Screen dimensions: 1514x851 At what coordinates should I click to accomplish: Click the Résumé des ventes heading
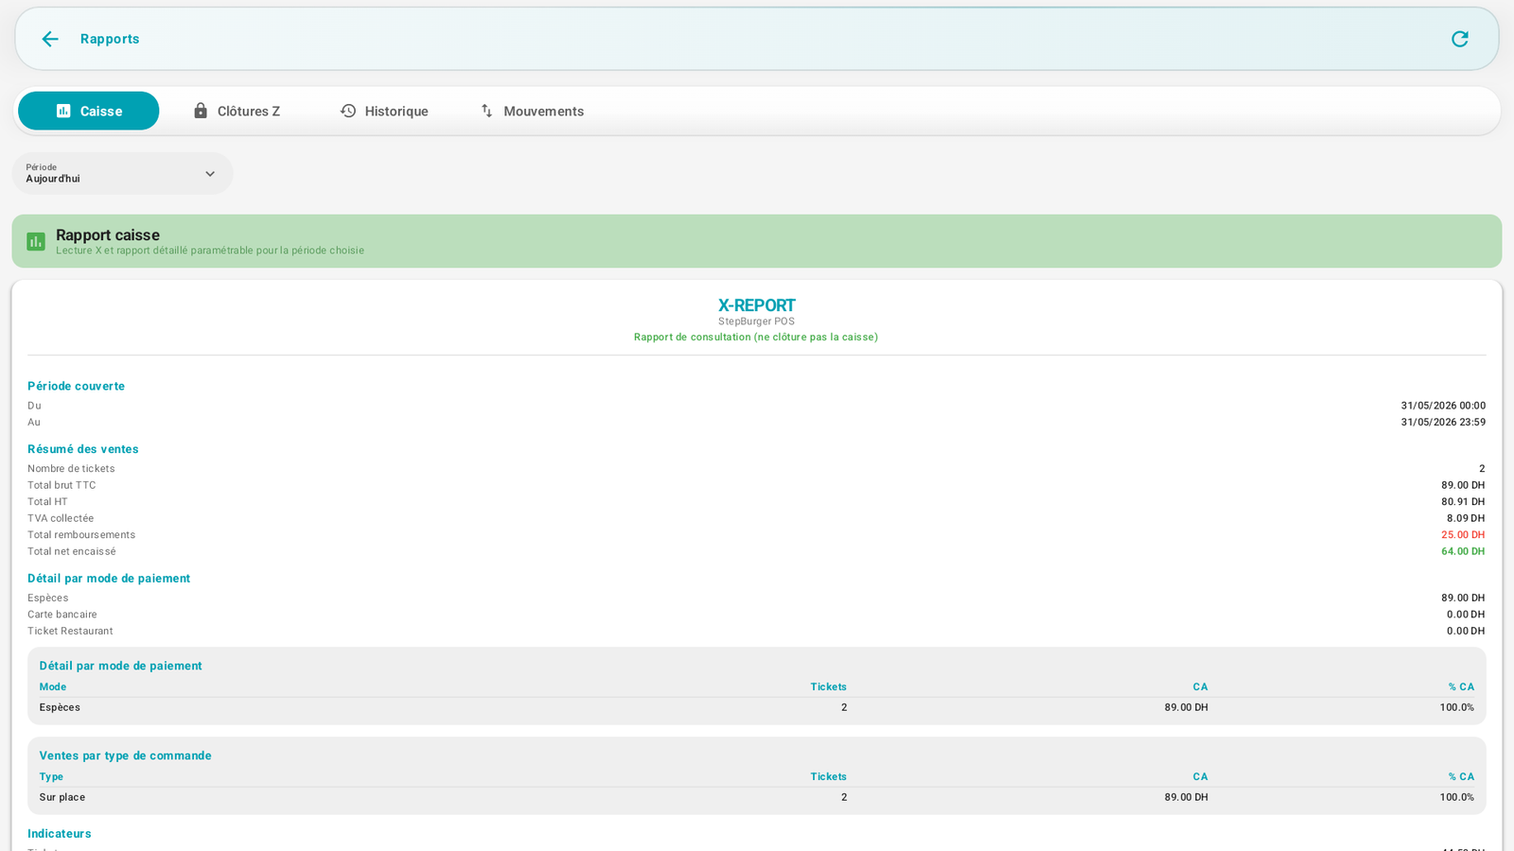tap(83, 449)
